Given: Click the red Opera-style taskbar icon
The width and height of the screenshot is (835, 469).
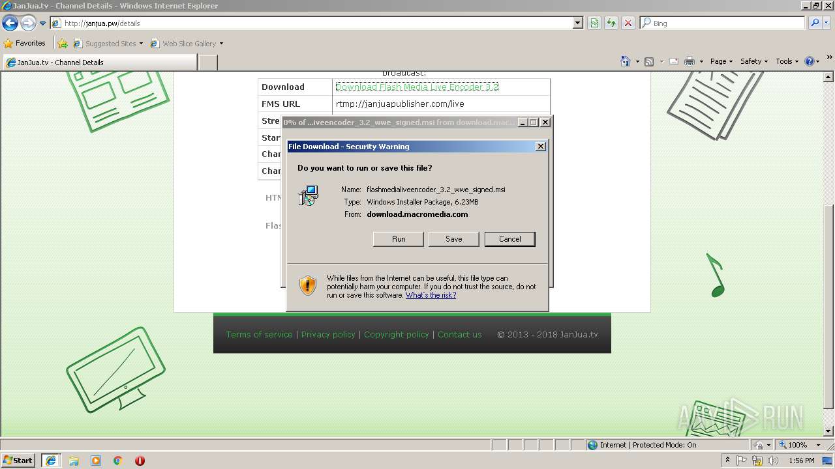Looking at the screenshot, I should pos(140,461).
